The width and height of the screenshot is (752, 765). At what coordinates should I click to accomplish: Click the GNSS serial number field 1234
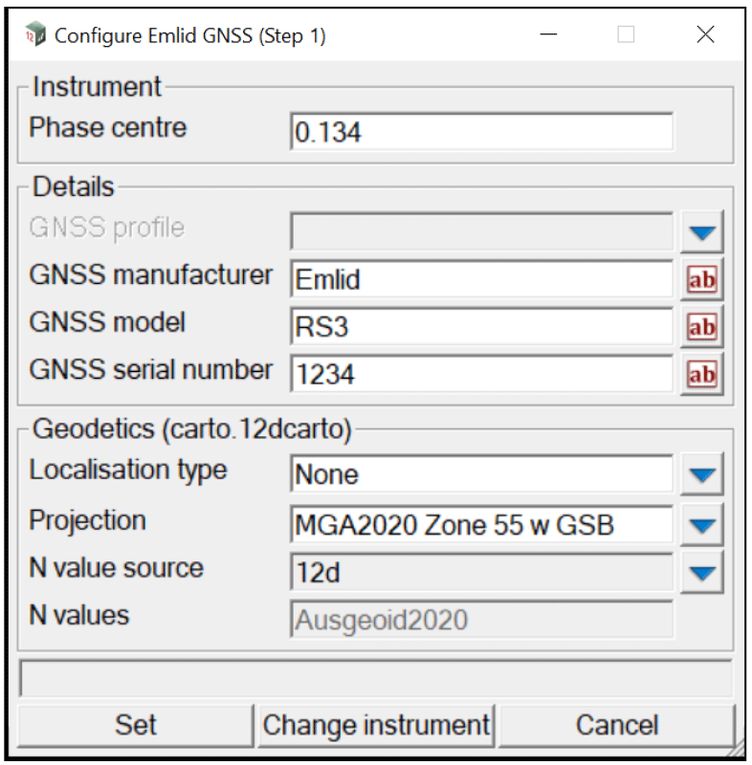(x=481, y=374)
